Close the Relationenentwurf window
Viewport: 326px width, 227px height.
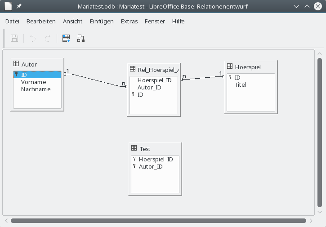pos(318,6)
